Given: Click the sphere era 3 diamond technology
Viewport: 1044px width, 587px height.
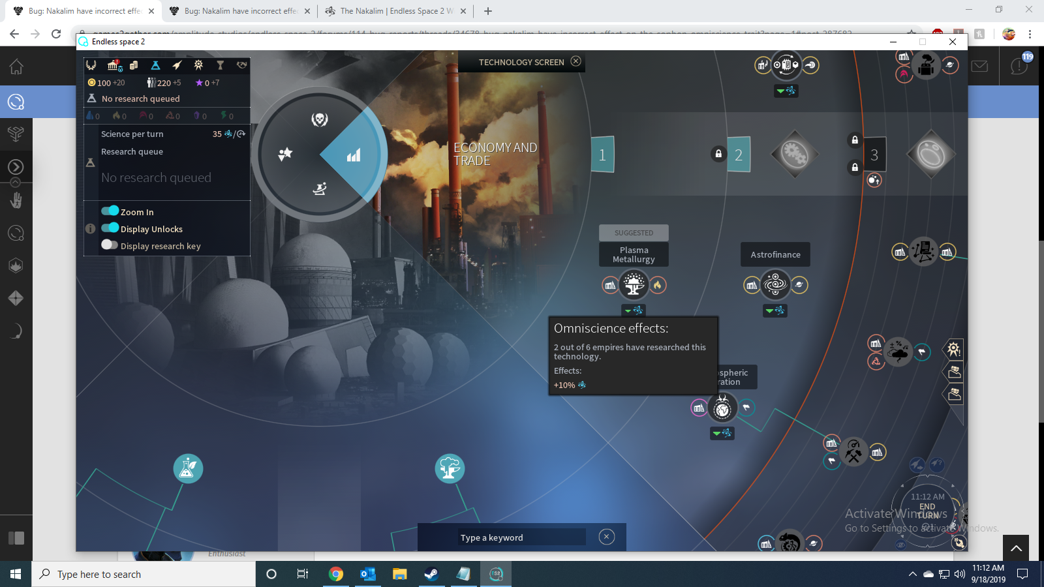Looking at the screenshot, I should (931, 155).
